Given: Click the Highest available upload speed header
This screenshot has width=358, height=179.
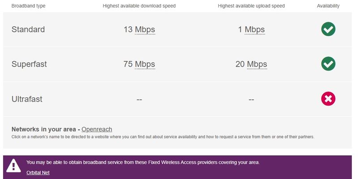Looking at the screenshot, I should tap(251, 6).
